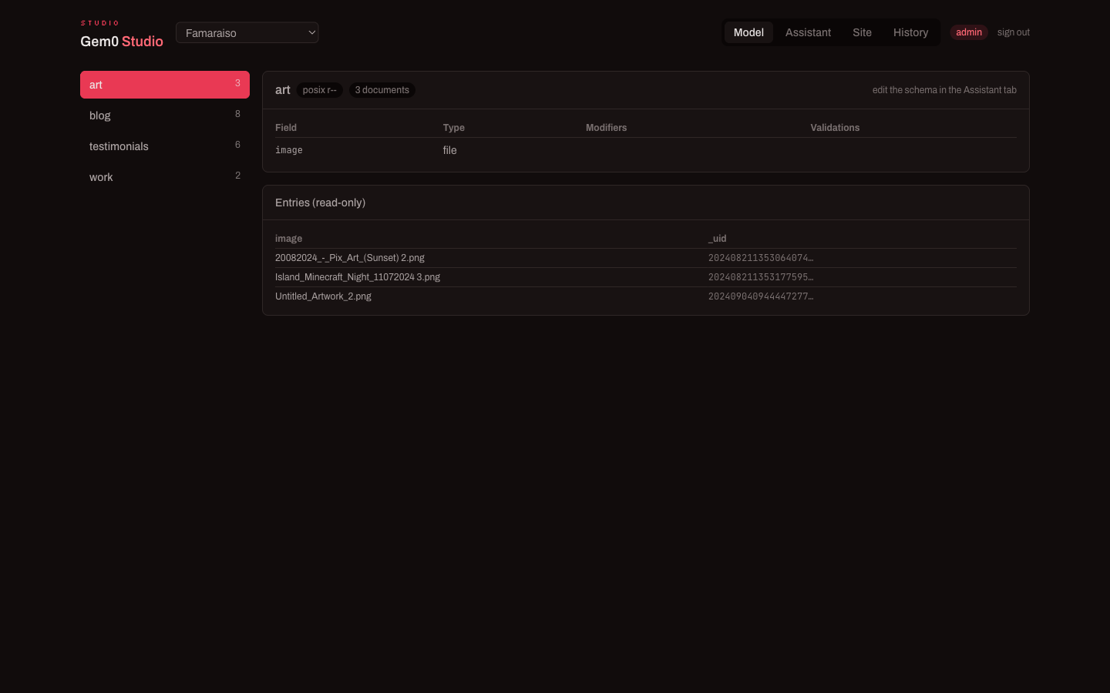Select the art collection in sidebar

coord(165,85)
